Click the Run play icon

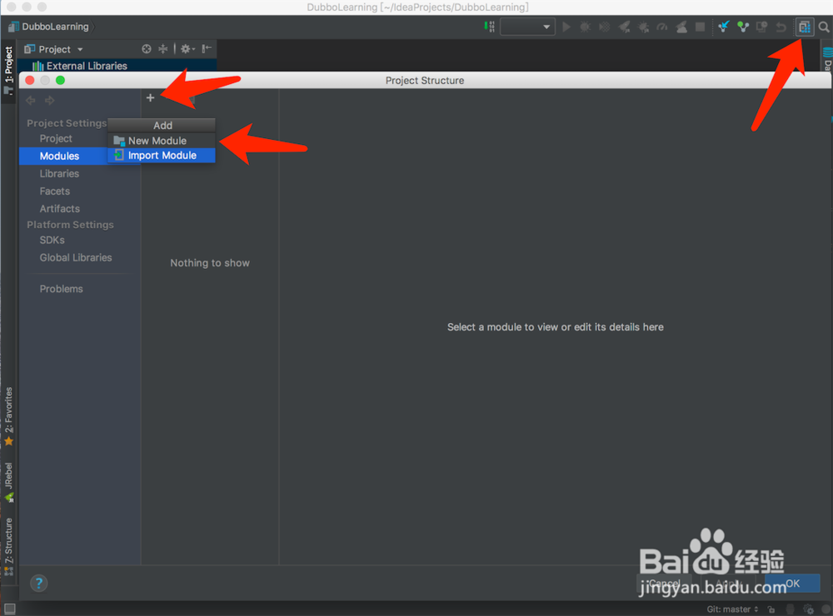(x=566, y=27)
